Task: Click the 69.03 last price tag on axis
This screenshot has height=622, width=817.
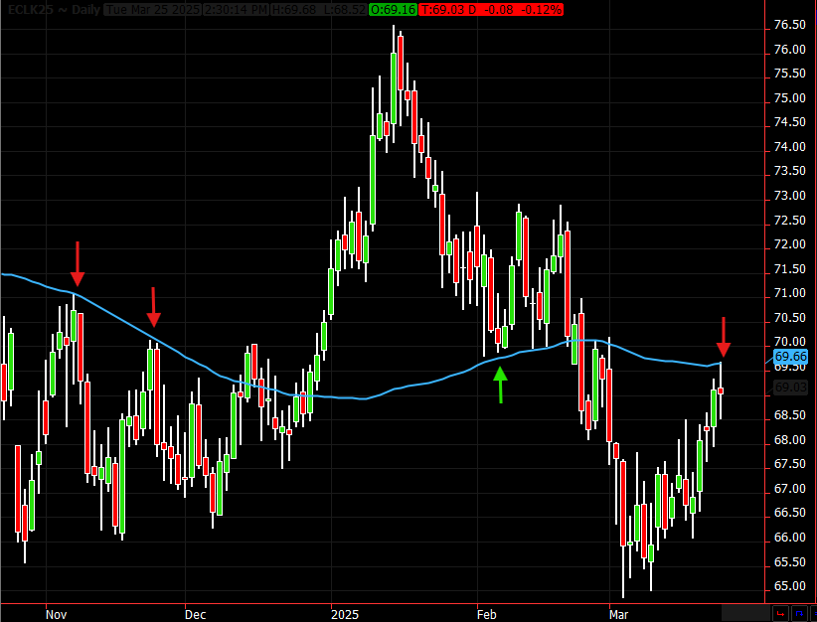Action: click(790, 388)
